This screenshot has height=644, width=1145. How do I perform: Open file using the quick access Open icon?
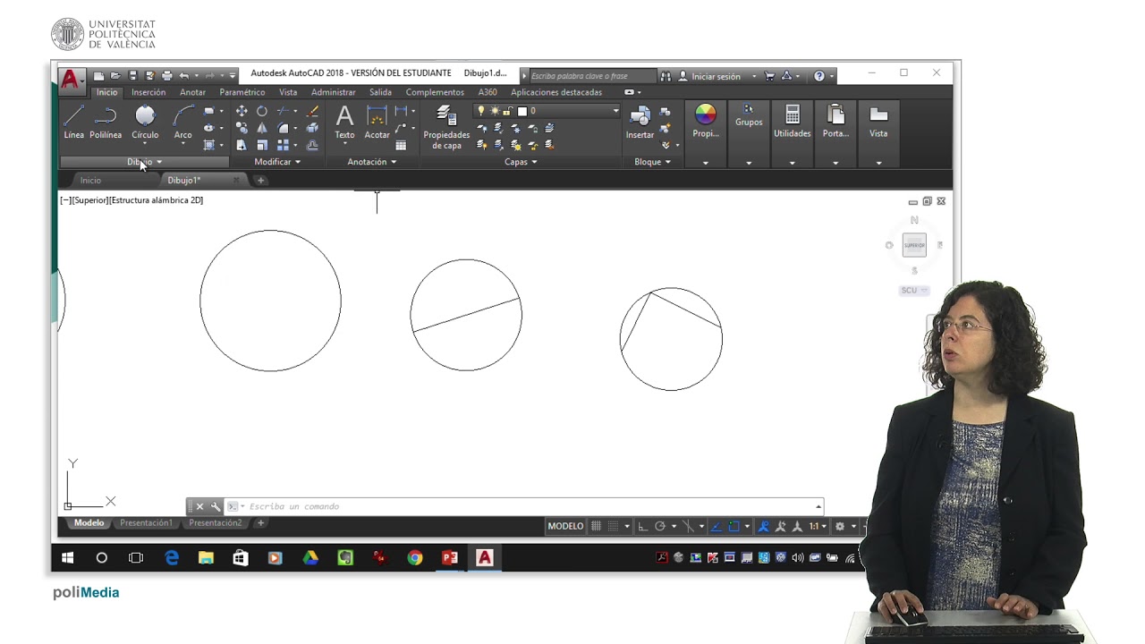(x=115, y=76)
